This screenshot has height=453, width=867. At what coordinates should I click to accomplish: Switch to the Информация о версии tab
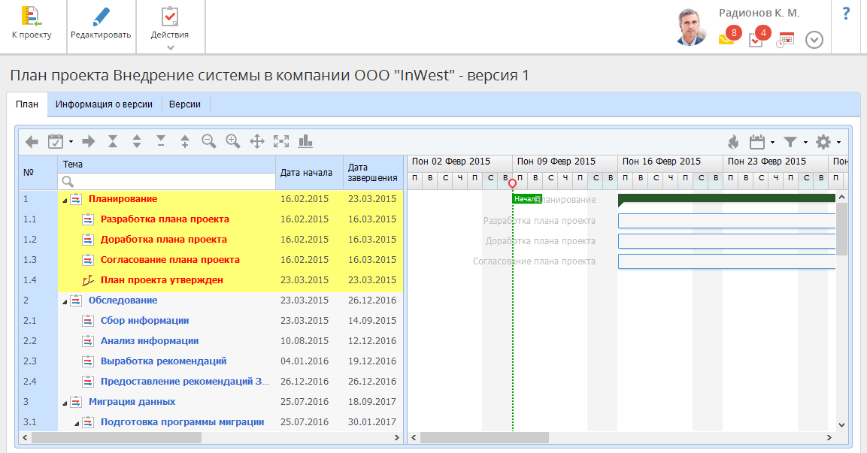104,104
